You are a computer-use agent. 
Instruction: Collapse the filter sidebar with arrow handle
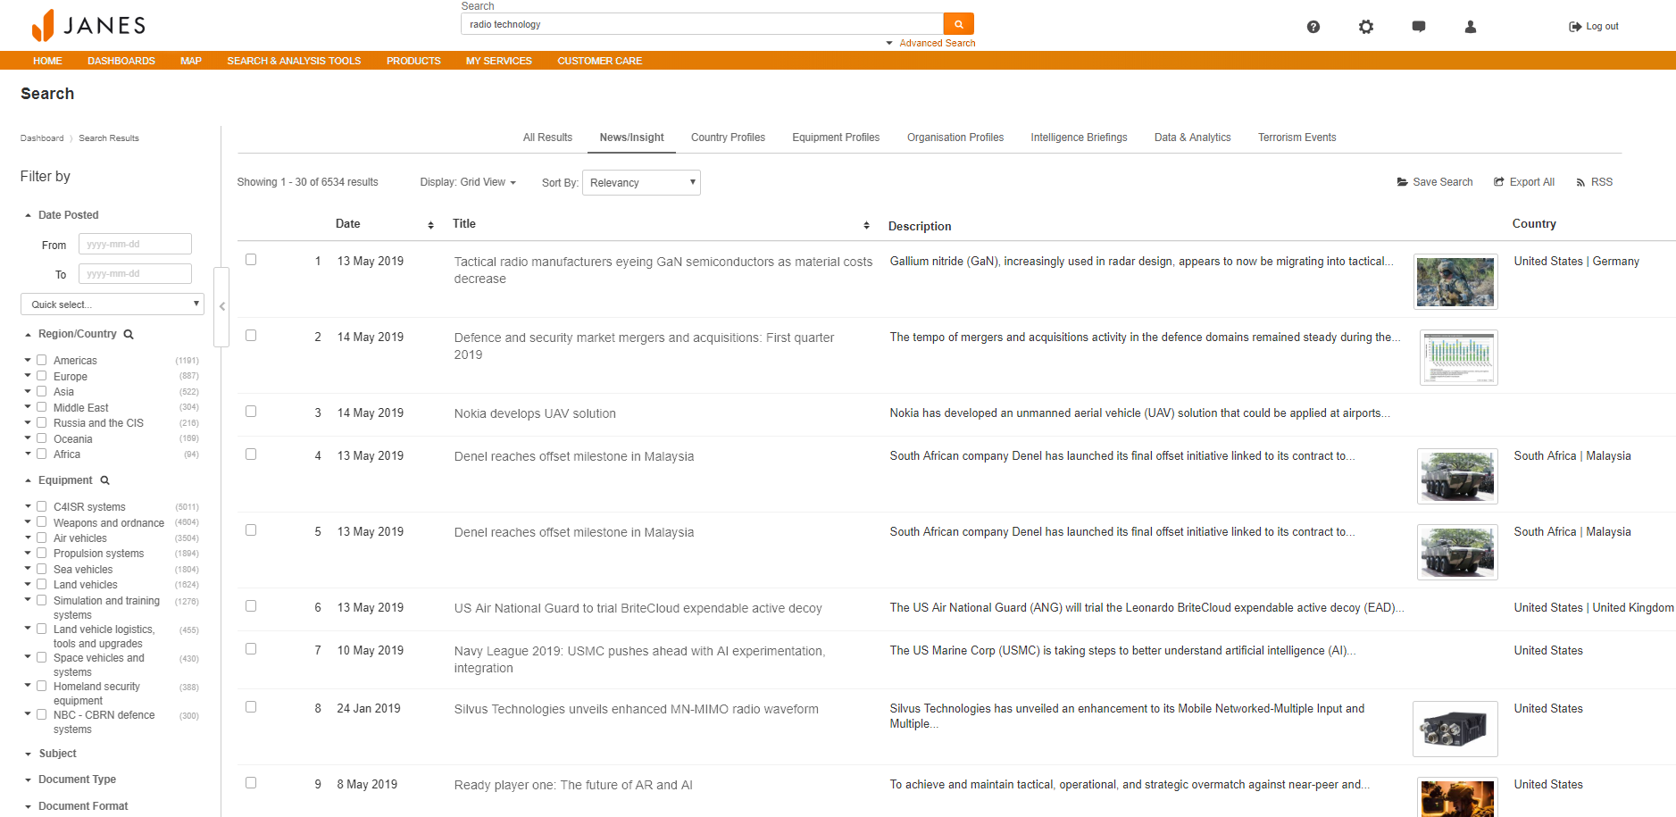(222, 306)
